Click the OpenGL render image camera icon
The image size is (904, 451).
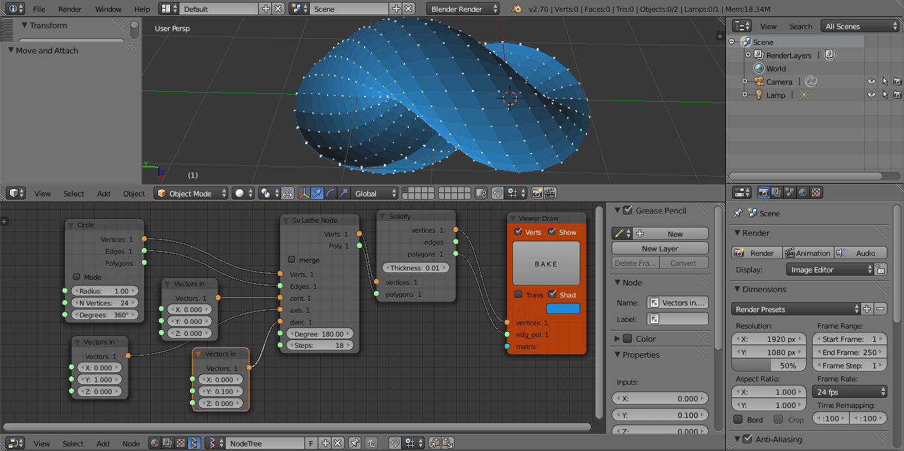point(537,193)
